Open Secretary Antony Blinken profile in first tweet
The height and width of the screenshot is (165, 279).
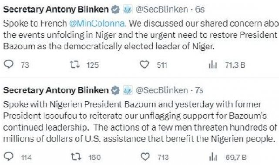click(56, 10)
